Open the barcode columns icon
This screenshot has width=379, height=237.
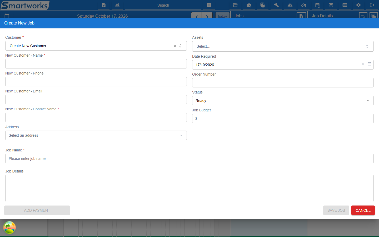pyautogui.click(x=345, y=5)
